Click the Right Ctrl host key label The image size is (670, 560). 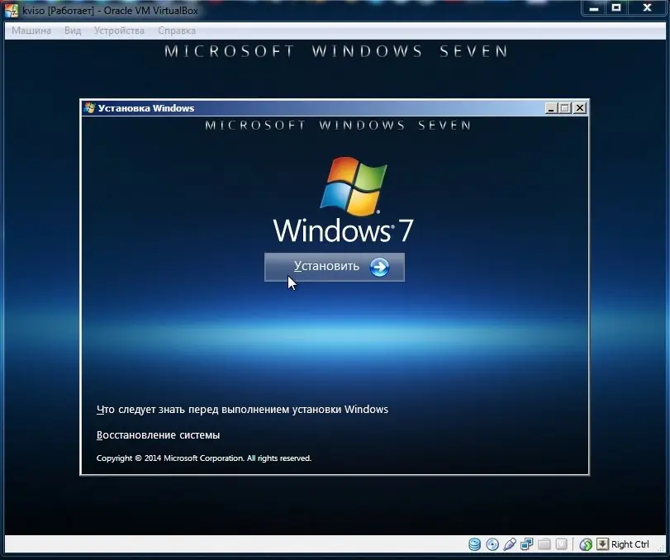(630, 544)
